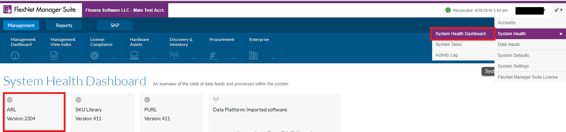The width and height of the screenshot is (566, 132).
Task: Click the PURL card checkmark icon
Action: click(x=147, y=100)
